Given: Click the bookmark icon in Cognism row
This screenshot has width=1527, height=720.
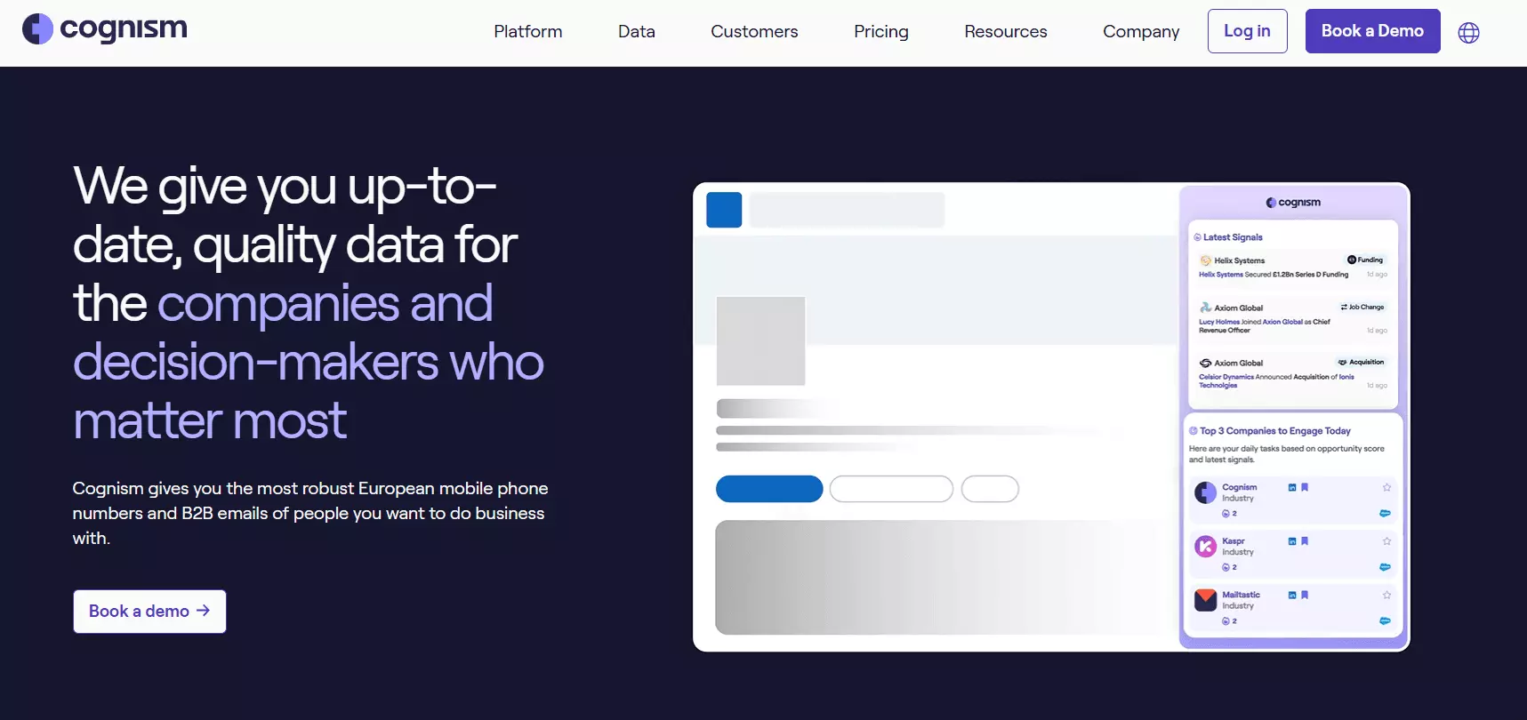Looking at the screenshot, I should point(1305,487).
